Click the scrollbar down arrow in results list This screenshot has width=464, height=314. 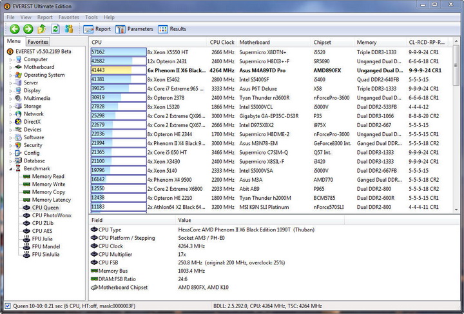(456, 210)
